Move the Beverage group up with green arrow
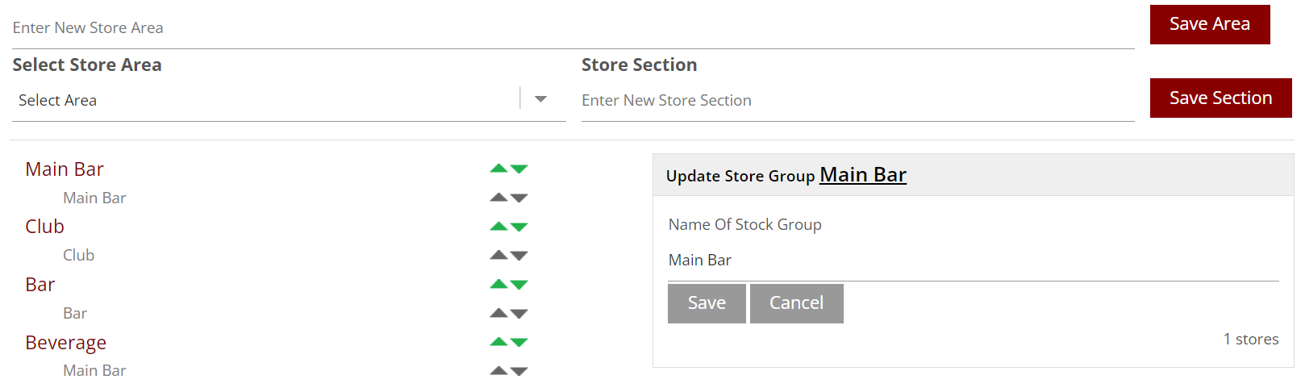The width and height of the screenshot is (1301, 392). point(498,342)
